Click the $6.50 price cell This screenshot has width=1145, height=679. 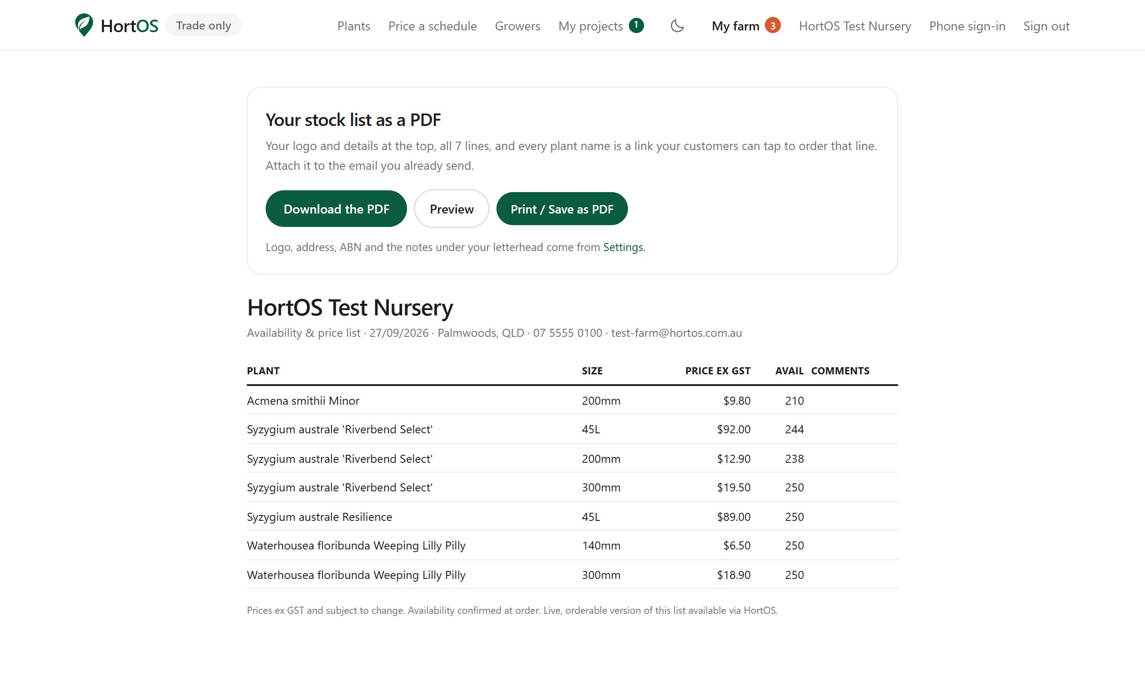pyautogui.click(x=737, y=545)
